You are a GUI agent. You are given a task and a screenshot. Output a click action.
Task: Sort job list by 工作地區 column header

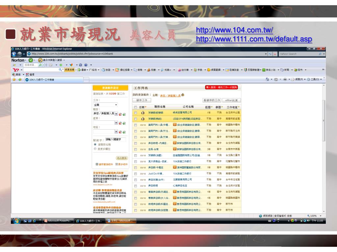pyautogui.click(x=233, y=107)
